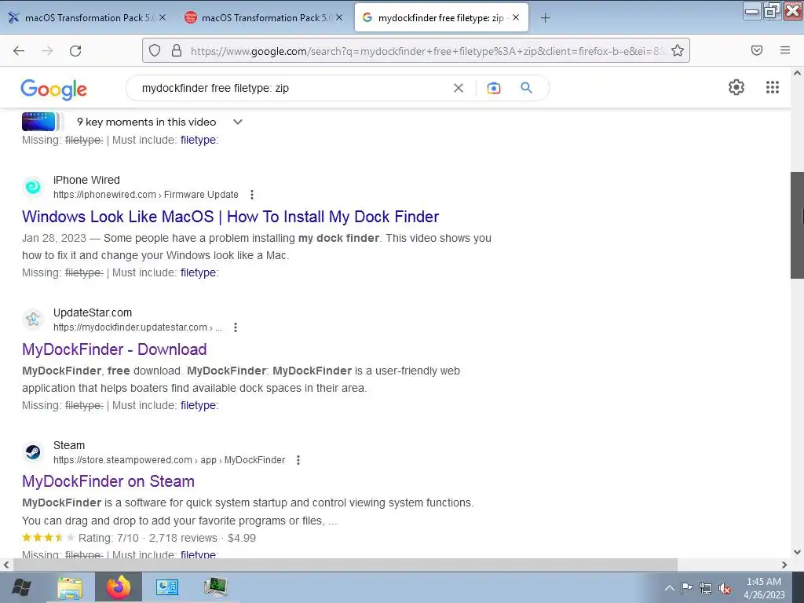Click the UpdateStar site favicon
804x603 pixels.
pyautogui.click(x=33, y=320)
